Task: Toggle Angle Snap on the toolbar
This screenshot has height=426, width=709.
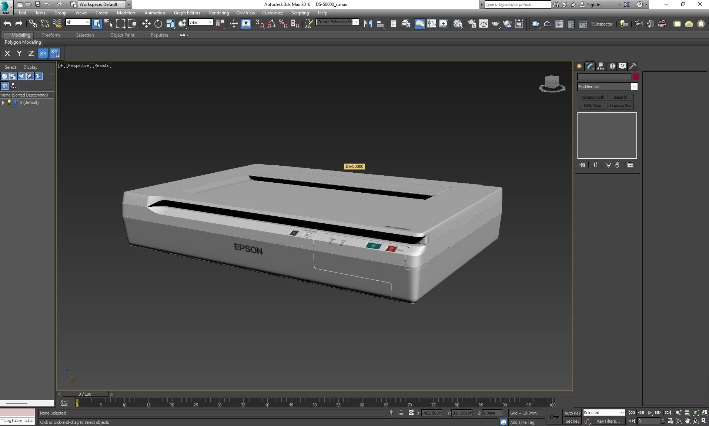Action: click(271, 24)
